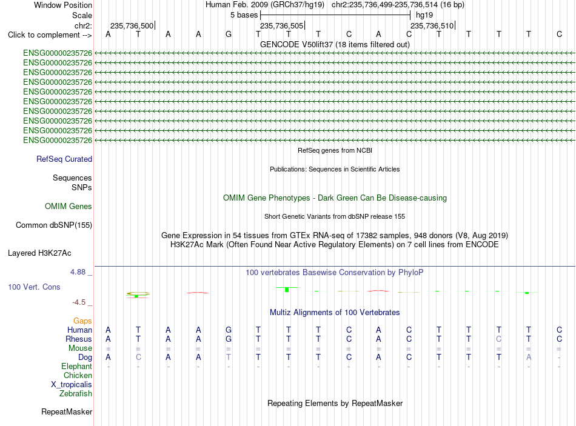Click the Elephant alignment row label
This screenshot has height=426, width=576.
tap(77, 366)
